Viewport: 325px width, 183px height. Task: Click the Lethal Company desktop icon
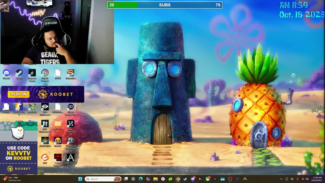(58, 160)
